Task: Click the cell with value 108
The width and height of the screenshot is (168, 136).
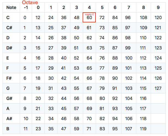Action: tap(143, 18)
